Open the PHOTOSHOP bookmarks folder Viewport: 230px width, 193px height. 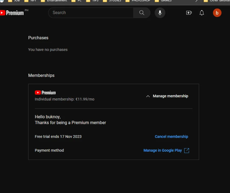coord(138,1)
